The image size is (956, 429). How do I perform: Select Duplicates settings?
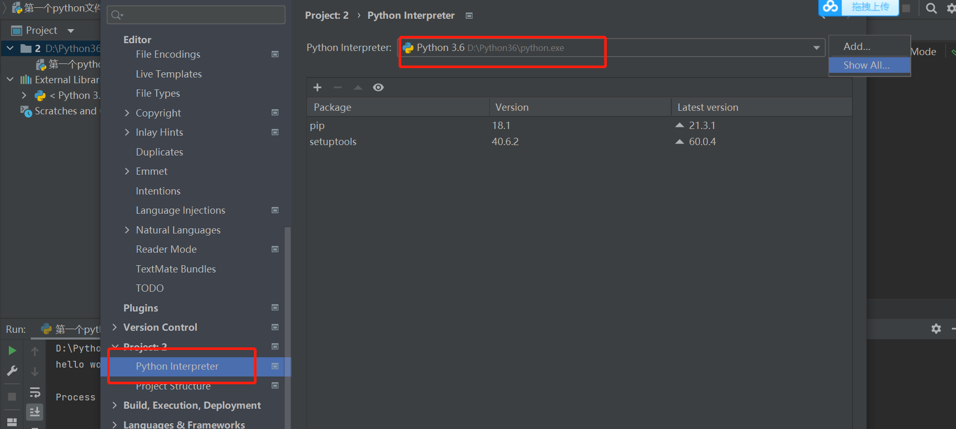click(159, 152)
